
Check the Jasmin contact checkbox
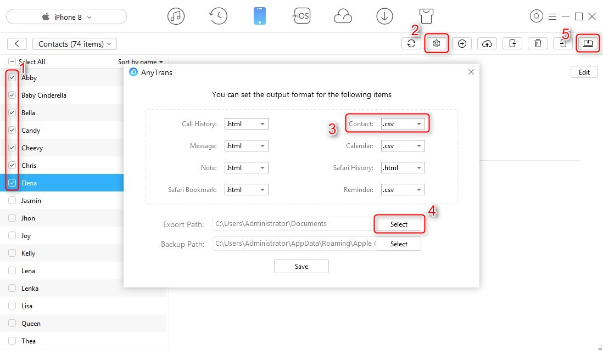pos(12,200)
